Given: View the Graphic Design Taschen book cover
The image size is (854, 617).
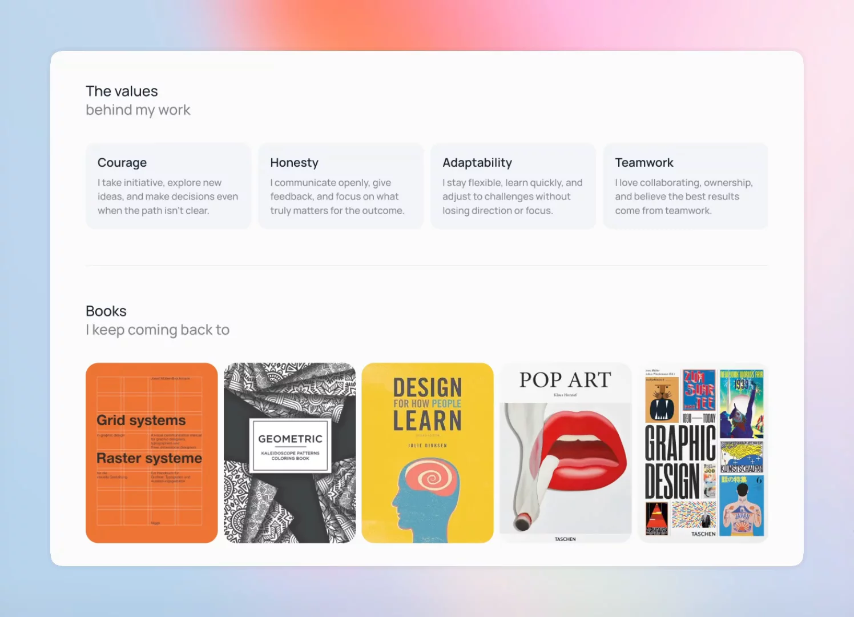Looking at the screenshot, I should [x=703, y=453].
